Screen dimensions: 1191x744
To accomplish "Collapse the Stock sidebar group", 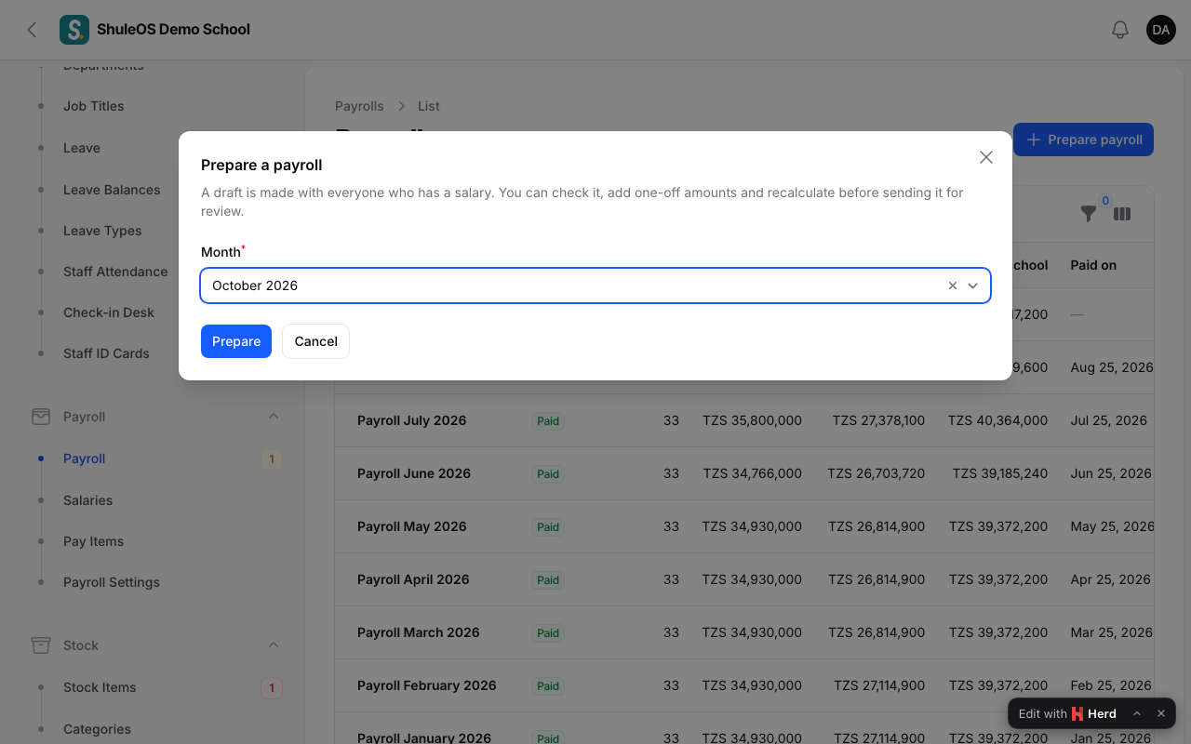I will (274, 645).
